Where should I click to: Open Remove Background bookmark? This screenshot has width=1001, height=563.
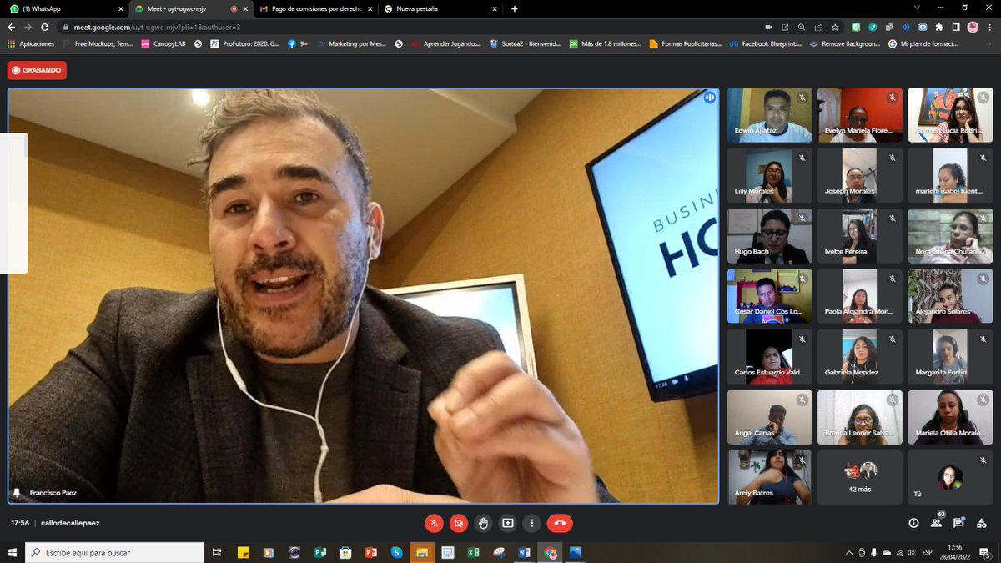(845, 43)
